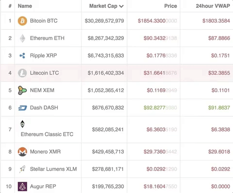Click the Ethereum Classic green diamond icon

tap(22, 124)
